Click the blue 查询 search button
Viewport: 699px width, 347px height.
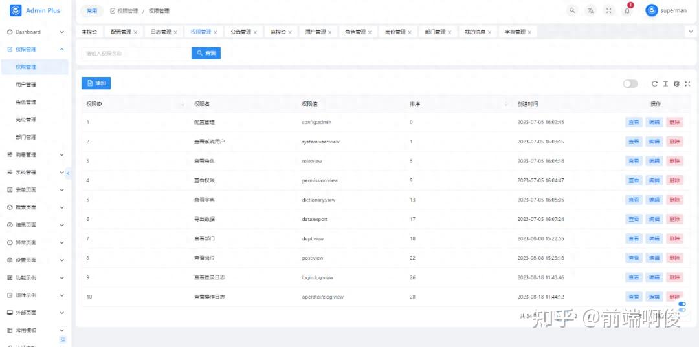point(206,53)
